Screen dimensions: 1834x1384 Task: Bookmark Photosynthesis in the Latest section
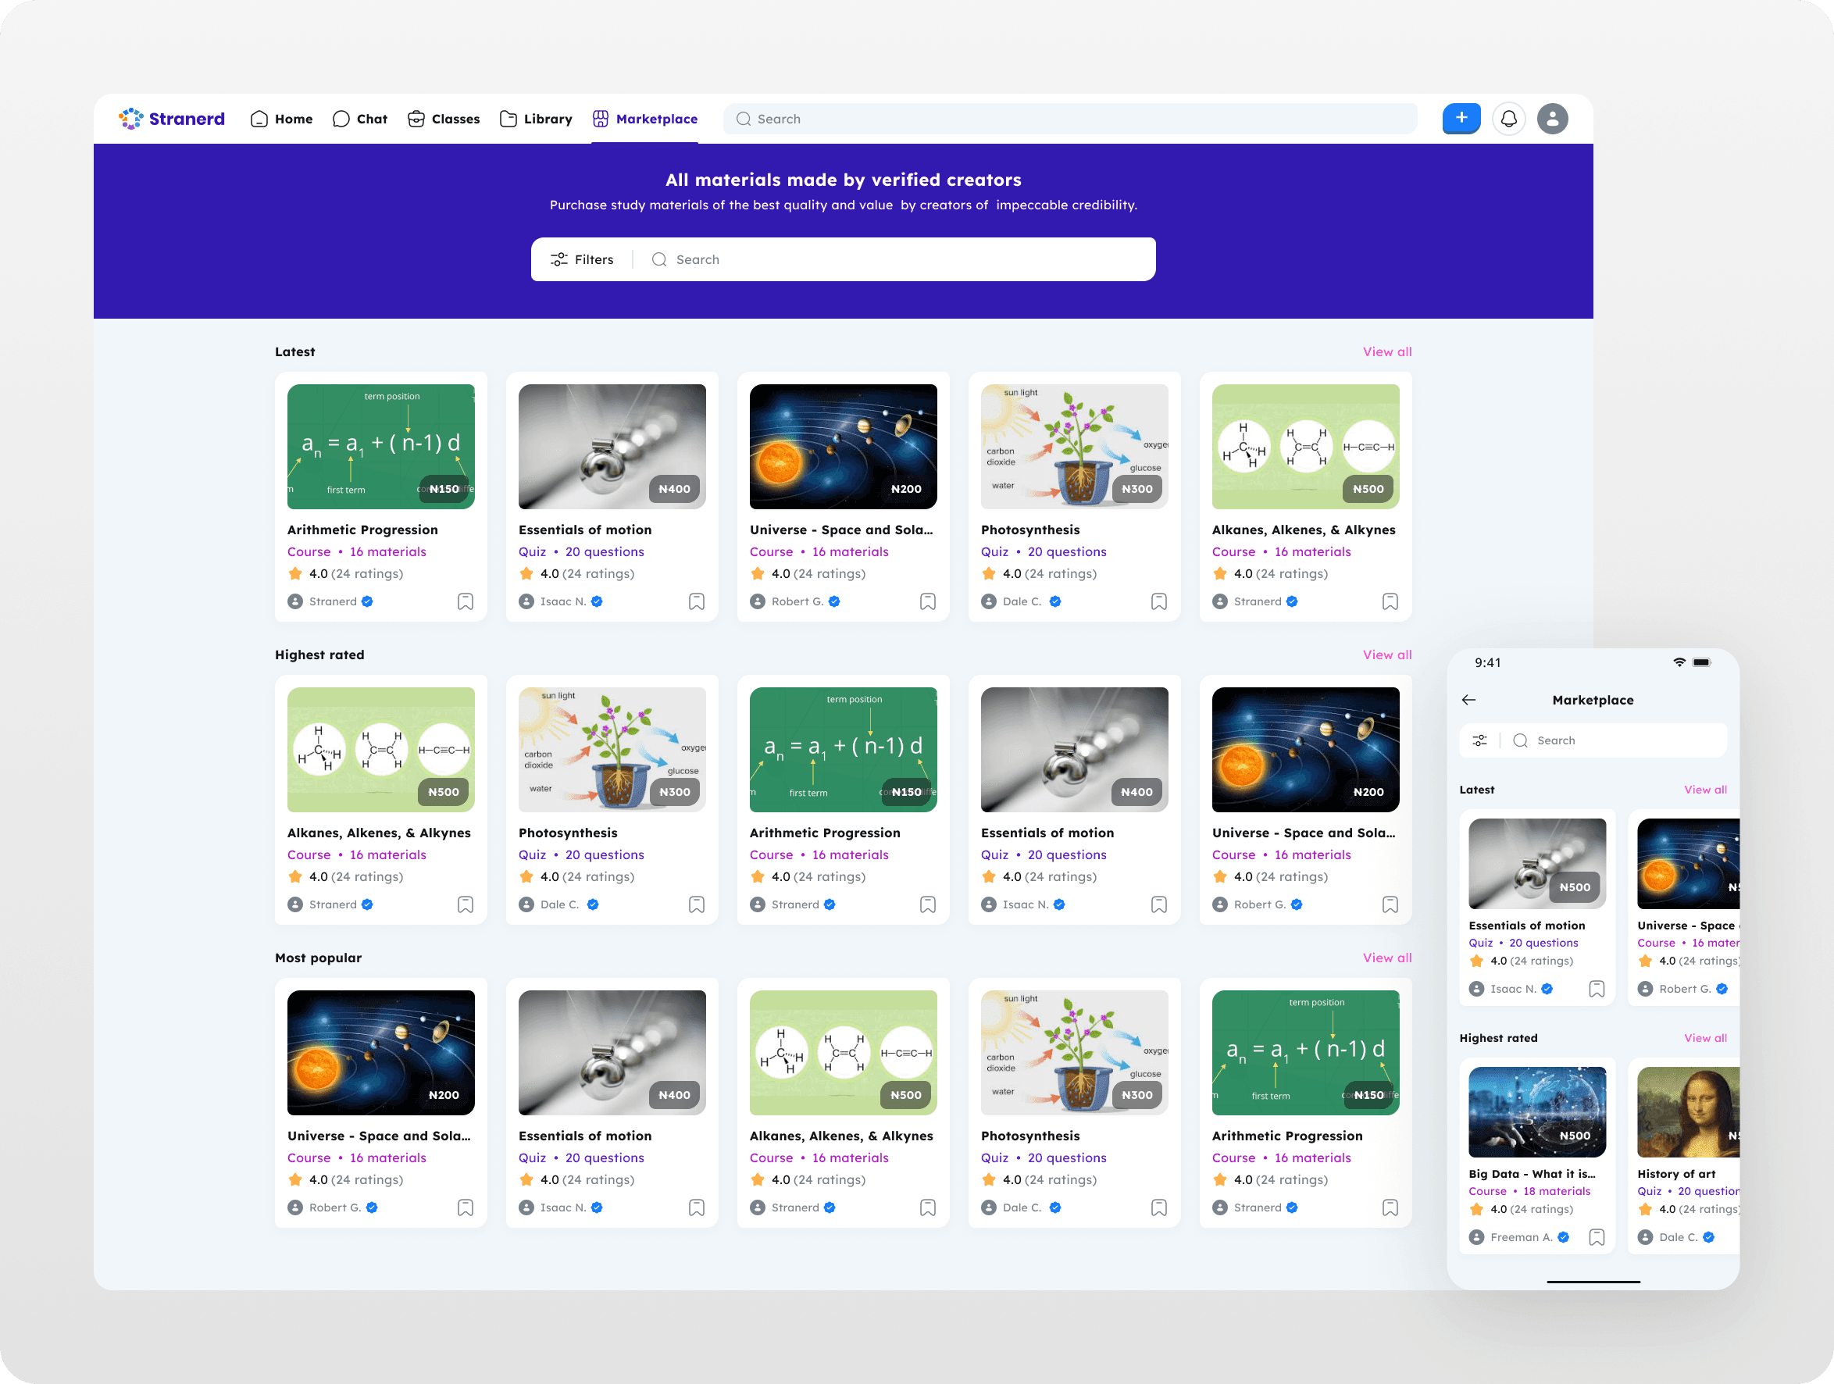1158,601
